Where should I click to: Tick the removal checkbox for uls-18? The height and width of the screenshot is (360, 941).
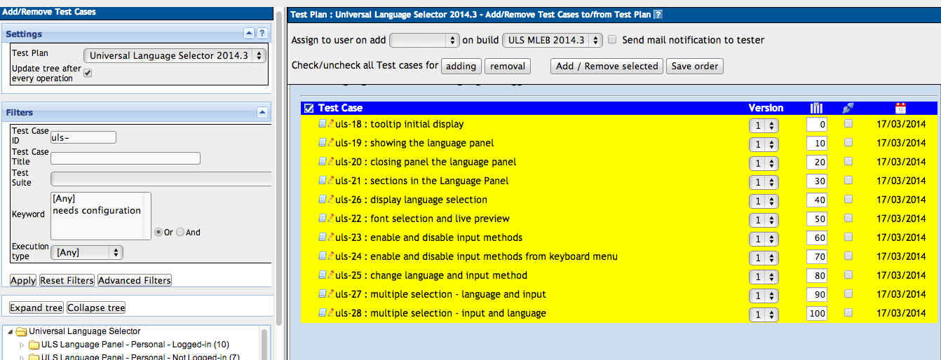click(848, 123)
